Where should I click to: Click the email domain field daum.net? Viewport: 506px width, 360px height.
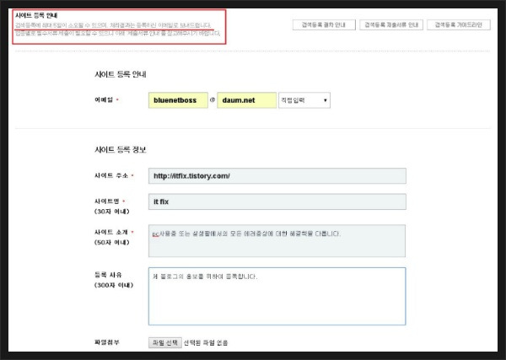coord(247,100)
